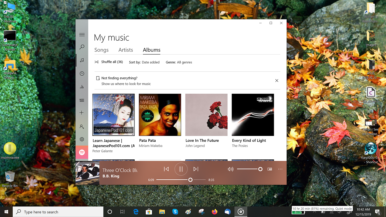Screen dimensions: 386x217
Task: Click 'Every Kind of Light' album title
Action: (249, 140)
